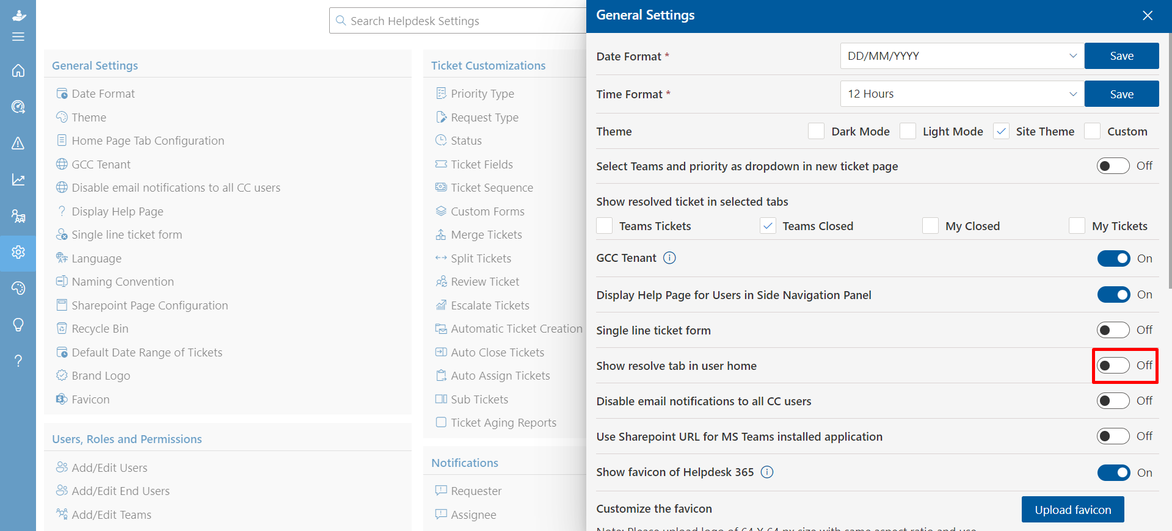Open Naming Convention setting
Screen dimensions: 1172x531
tap(123, 282)
